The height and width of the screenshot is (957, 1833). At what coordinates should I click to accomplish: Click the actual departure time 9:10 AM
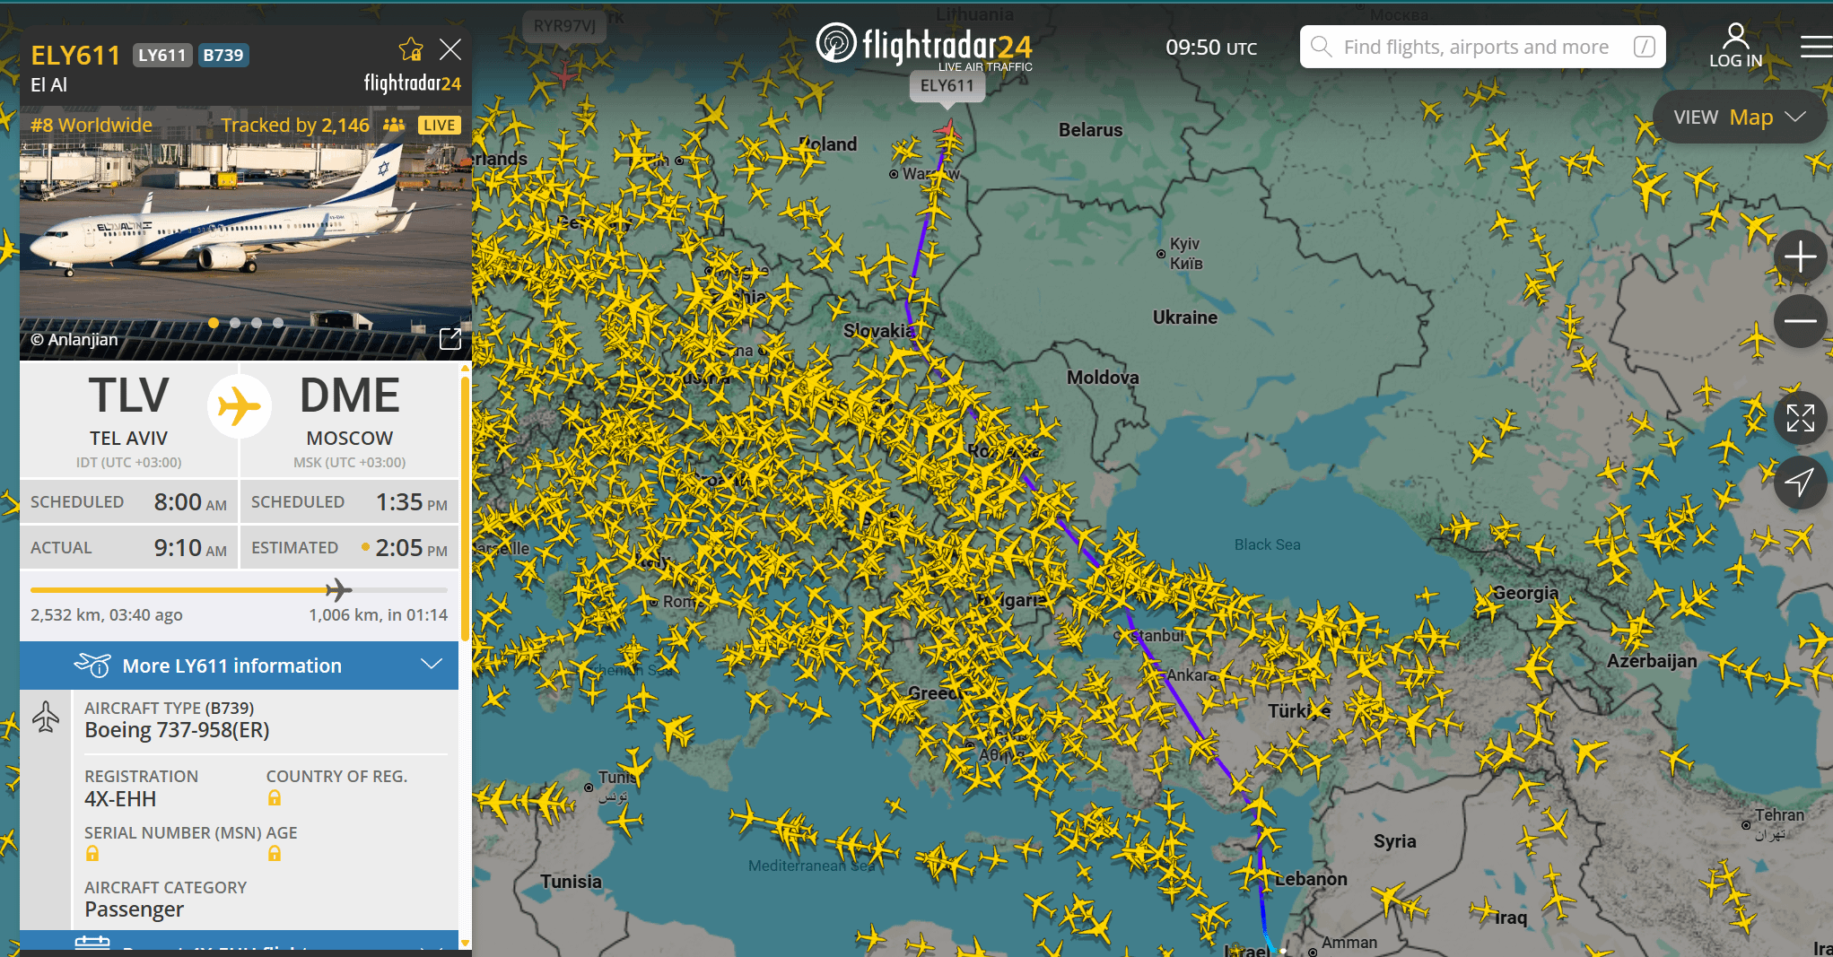[190, 548]
